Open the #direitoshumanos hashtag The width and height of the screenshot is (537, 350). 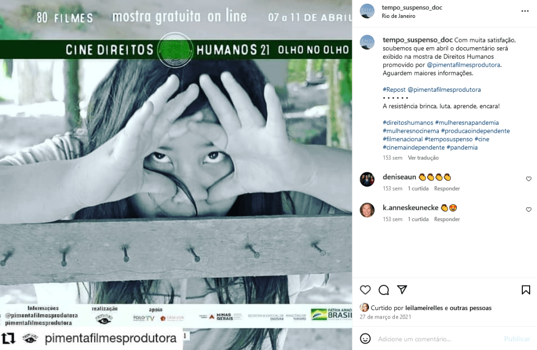(407, 123)
